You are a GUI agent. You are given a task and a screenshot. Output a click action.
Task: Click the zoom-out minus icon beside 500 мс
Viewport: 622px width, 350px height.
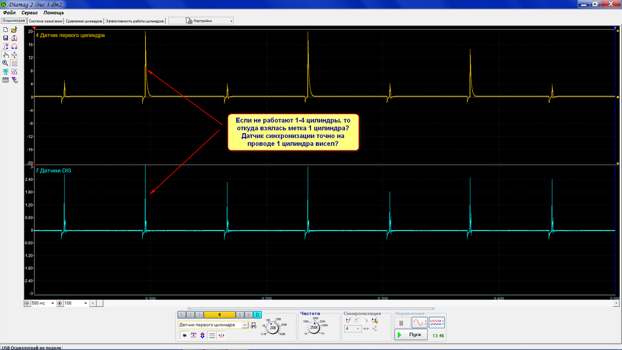coord(27,303)
